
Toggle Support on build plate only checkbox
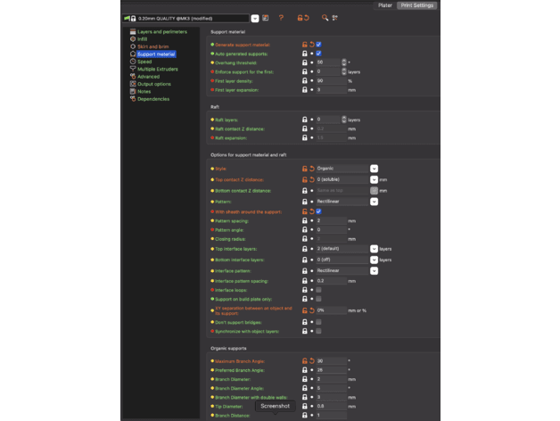[x=318, y=299]
